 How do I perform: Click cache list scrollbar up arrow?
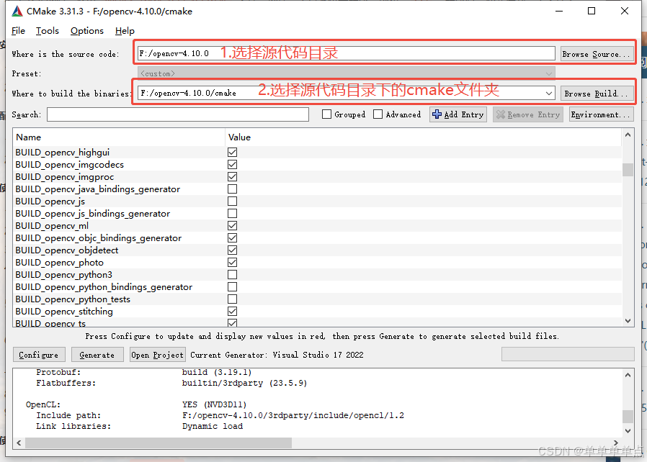point(628,135)
